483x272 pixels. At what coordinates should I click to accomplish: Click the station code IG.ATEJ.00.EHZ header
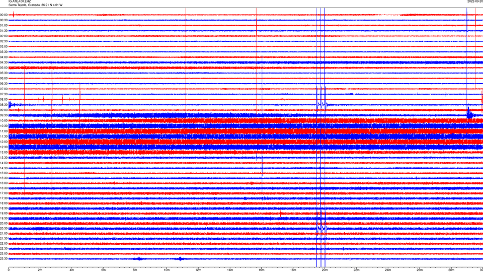[x=20, y=2]
